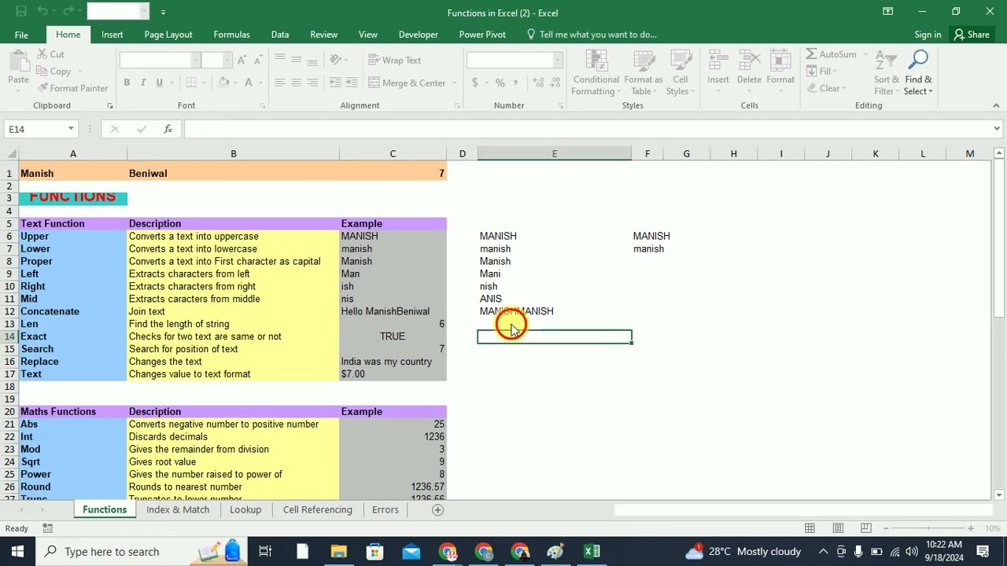Switch to Page Layout view icon
1007x566 pixels.
838,528
